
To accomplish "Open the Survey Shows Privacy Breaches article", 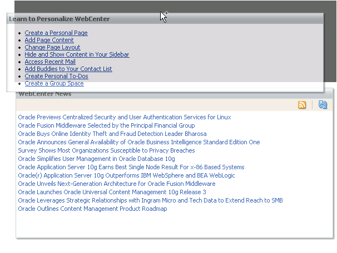I will click(106, 150).
